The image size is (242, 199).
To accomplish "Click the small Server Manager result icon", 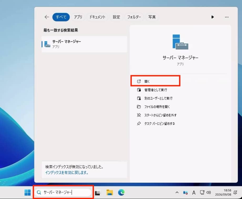I will [47, 44].
